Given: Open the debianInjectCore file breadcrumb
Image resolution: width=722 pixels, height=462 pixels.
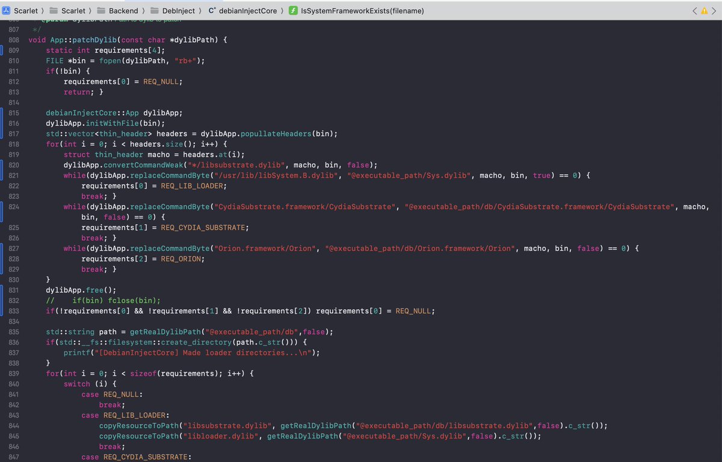Looking at the screenshot, I should [x=243, y=11].
